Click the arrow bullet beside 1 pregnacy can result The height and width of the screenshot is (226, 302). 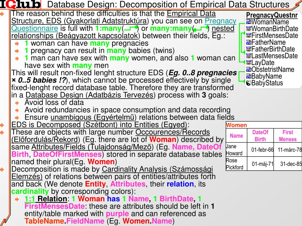click(x=17, y=51)
